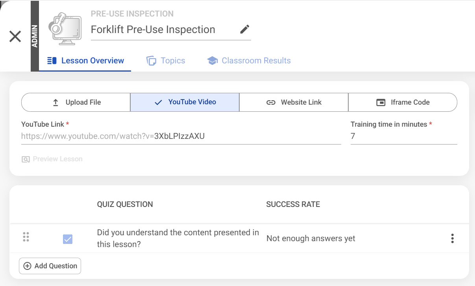
Task: Click the Add Question button
Action: pyautogui.click(x=50, y=266)
